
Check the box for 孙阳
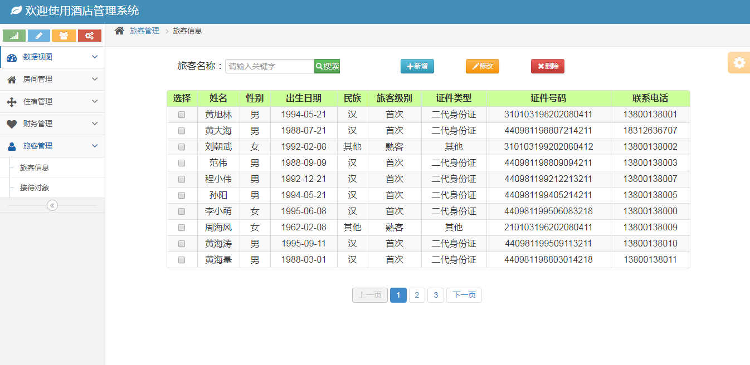coord(182,195)
